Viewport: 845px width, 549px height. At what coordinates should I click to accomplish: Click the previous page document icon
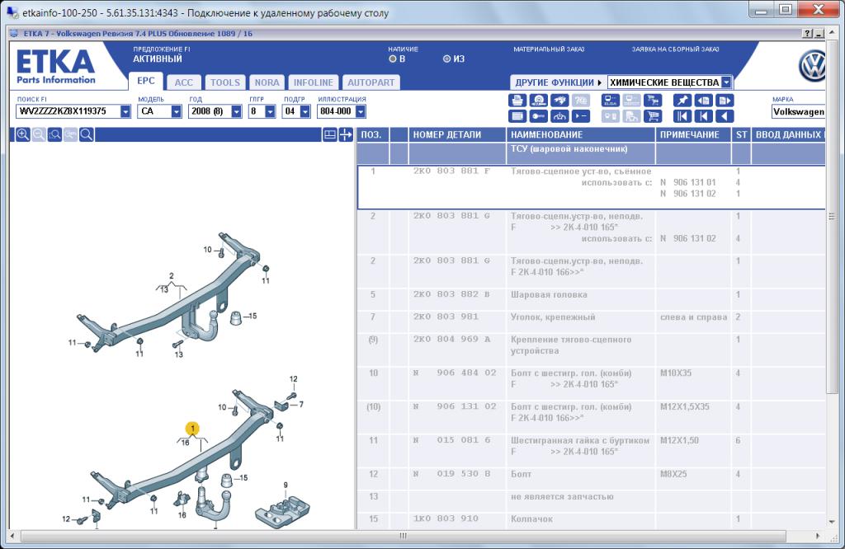[703, 100]
